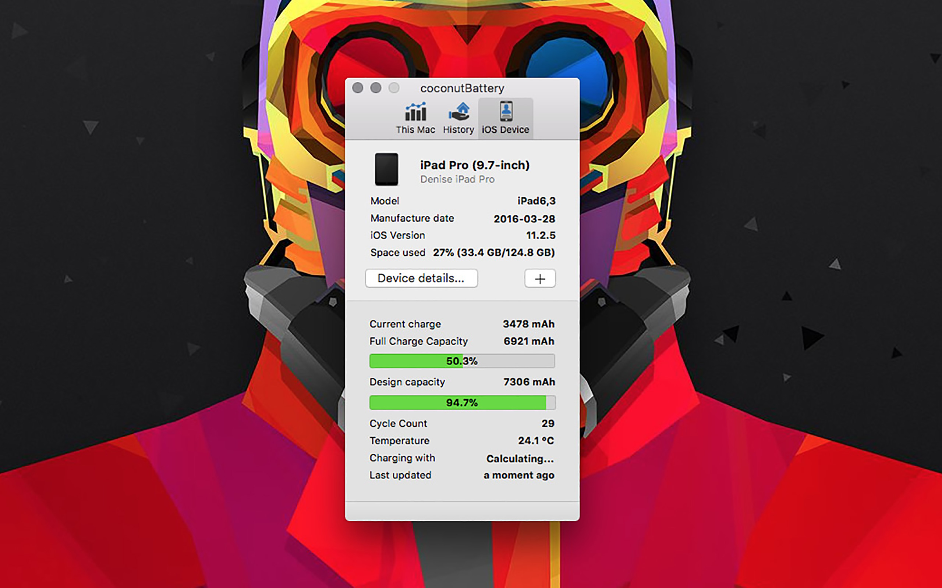Click the Full Charge Capacity 6921 mAh value

click(529, 341)
